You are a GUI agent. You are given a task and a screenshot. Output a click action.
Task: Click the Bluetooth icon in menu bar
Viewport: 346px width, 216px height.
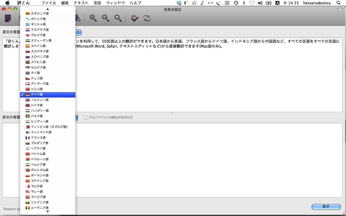click(244, 3)
